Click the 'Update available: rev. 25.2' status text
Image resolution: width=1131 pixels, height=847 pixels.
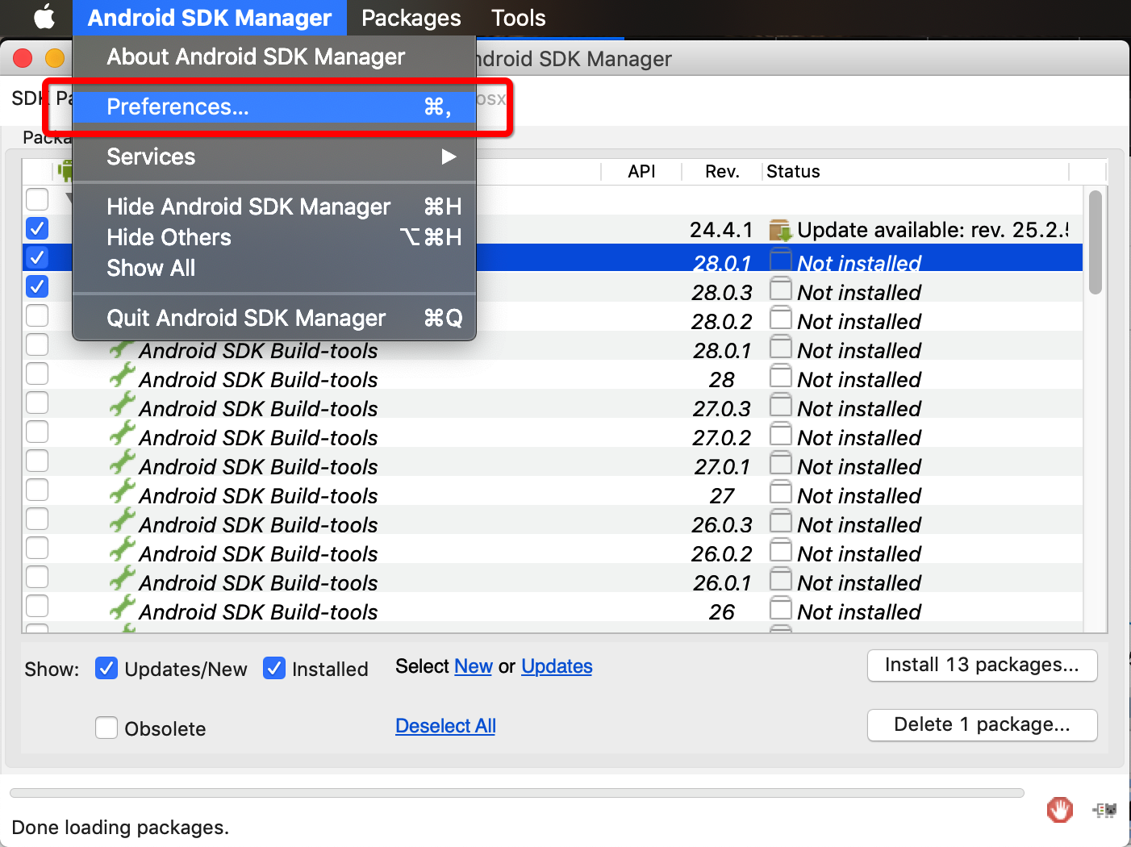(933, 230)
